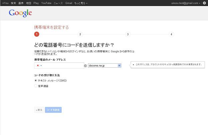This screenshot has height=135, width=208.
Task: Open the settings gear icon
Action: (x=204, y=3)
